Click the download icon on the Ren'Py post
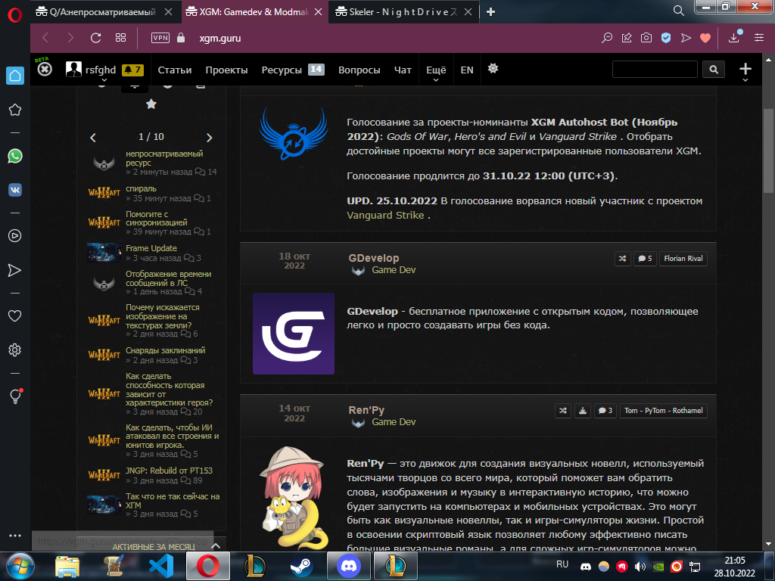This screenshot has height=581, width=775. click(583, 411)
